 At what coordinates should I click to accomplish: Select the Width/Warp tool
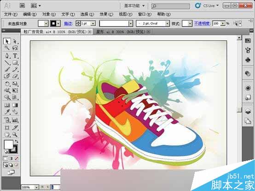(x=7, y=90)
